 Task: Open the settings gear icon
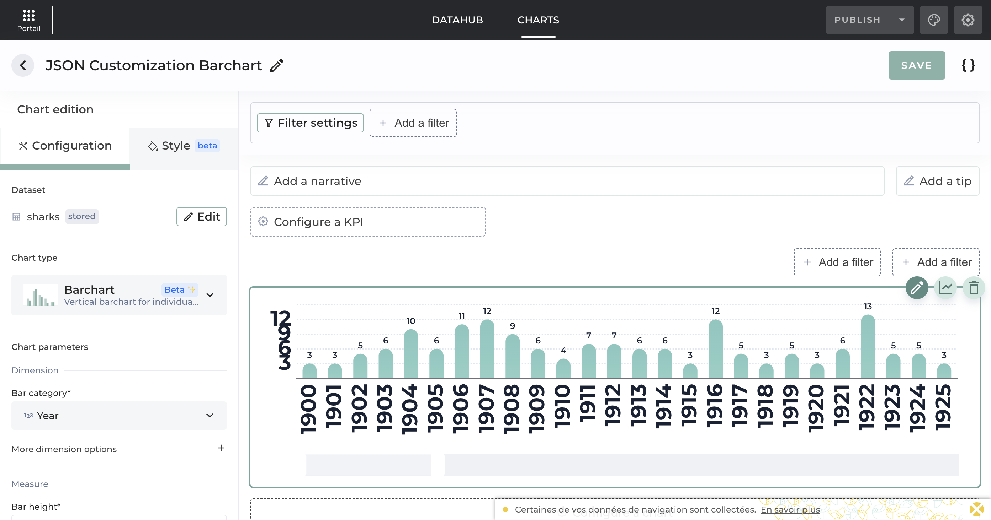(968, 20)
